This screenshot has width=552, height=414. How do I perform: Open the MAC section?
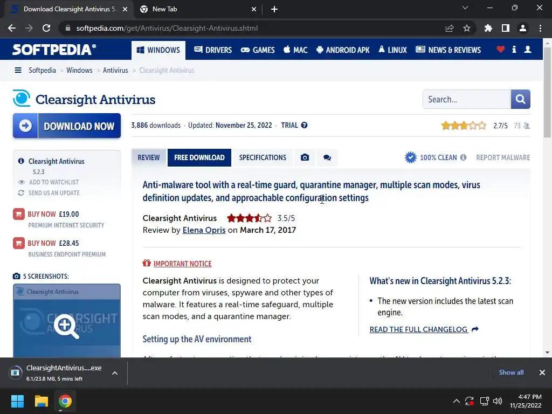click(295, 50)
